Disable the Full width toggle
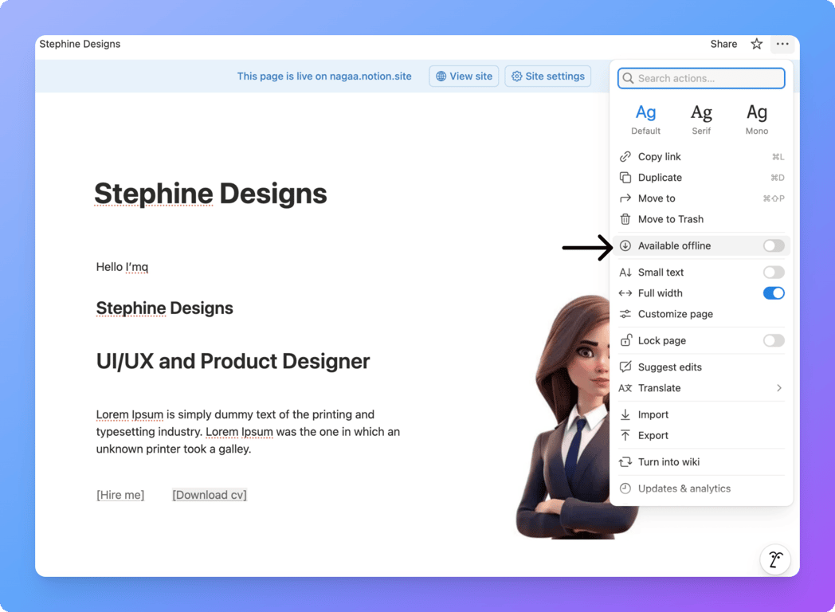 773,293
